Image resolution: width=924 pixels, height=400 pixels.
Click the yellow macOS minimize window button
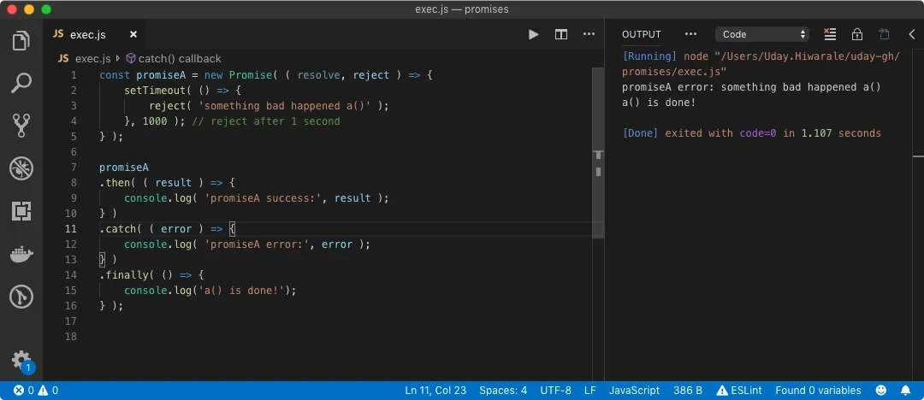(x=29, y=9)
